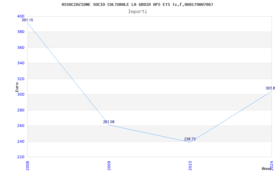This screenshot has width=275, height=172.
Task: Click the Anno x-axis title
Action: [267, 169]
